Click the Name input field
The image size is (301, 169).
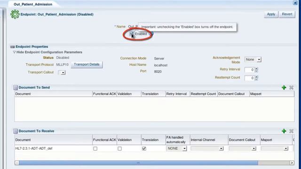point(133,27)
